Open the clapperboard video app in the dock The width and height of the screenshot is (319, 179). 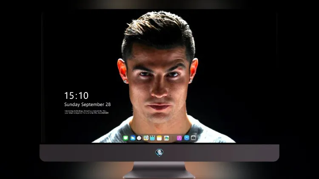click(x=152, y=138)
